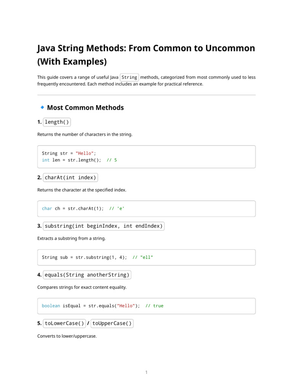This screenshot has width=293, height=390.
Task: Click the 'boolean' keyword in equals example
Action: pos(51,306)
